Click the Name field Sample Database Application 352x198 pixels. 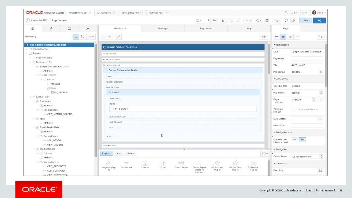307,52
